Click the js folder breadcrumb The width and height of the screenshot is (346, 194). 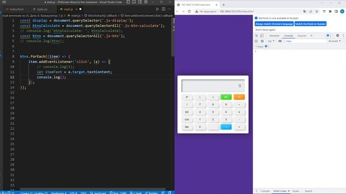(x=62, y=16)
